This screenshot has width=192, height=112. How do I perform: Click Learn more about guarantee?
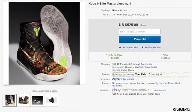(x=160, y=90)
